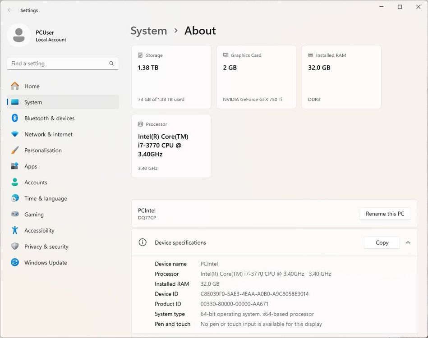Click the Rename this PC button
Screen dimensions: 428x338
pyautogui.click(x=385, y=214)
